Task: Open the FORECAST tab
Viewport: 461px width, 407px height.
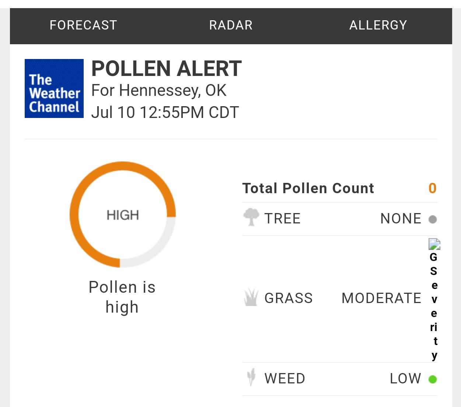Action: pos(83,25)
